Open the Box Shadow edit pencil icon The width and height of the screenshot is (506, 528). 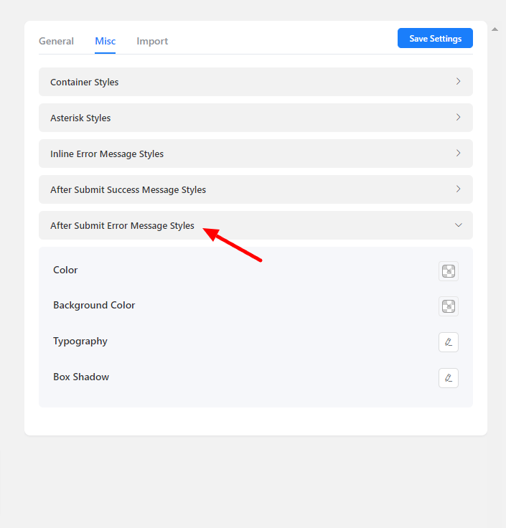[449, 378]
